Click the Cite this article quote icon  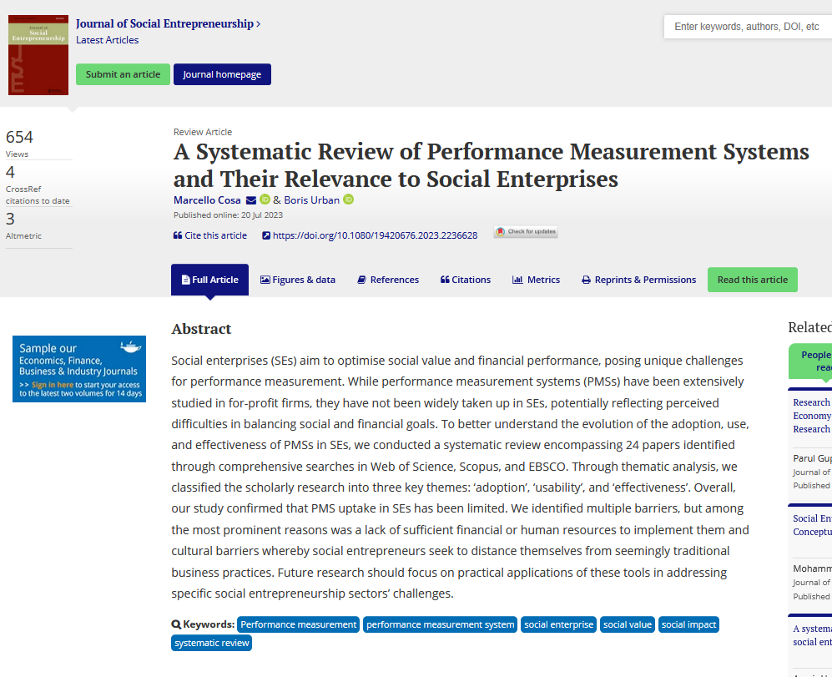178,235
